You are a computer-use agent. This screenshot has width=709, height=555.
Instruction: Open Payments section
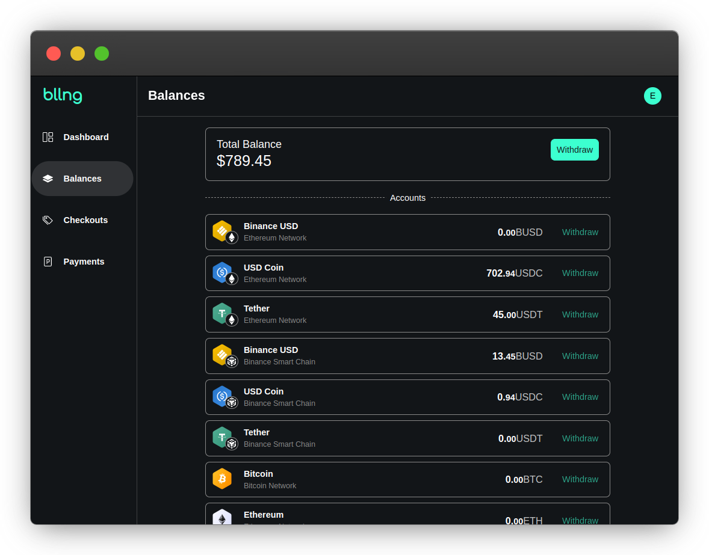82,262
